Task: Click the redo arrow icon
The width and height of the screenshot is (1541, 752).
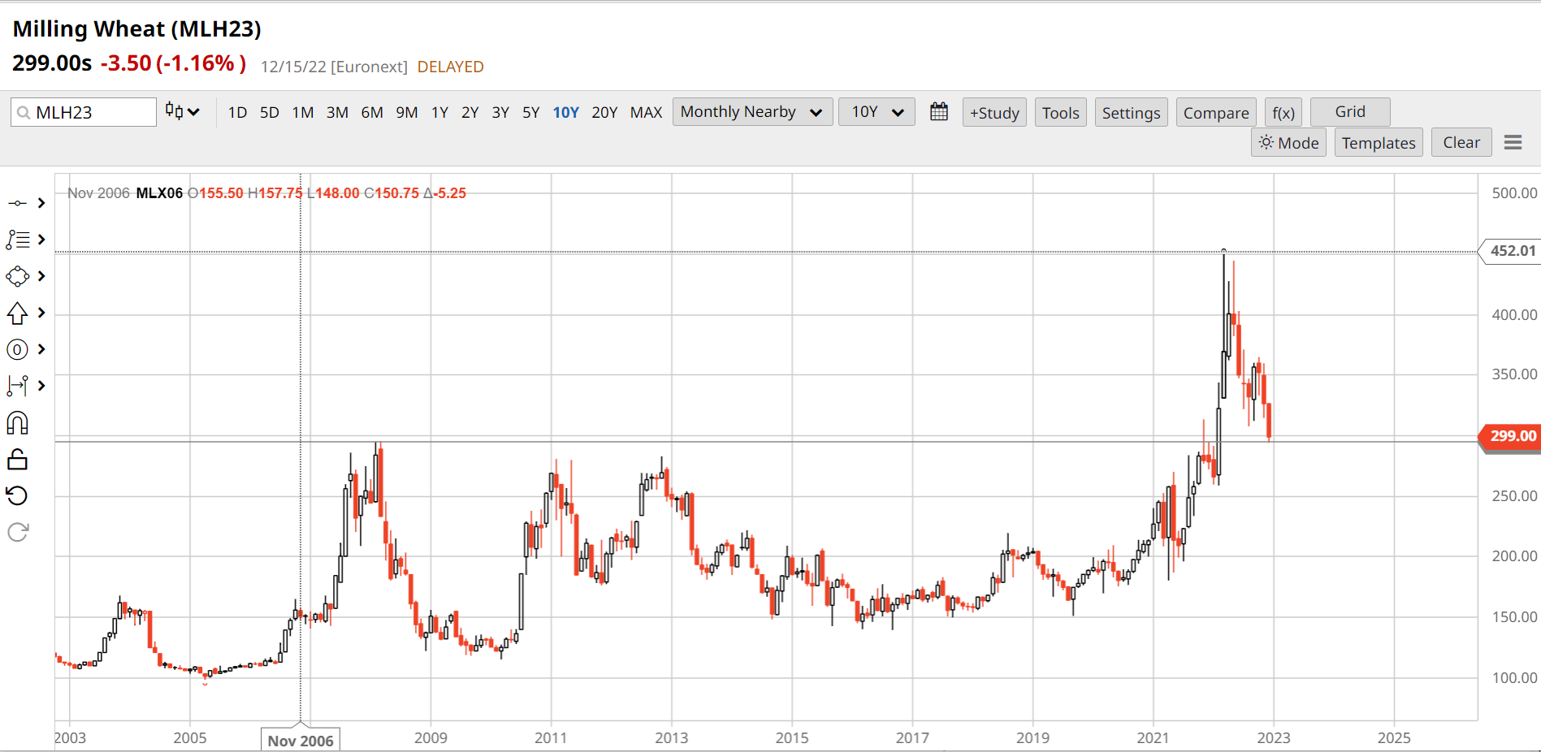Action: 17,532
